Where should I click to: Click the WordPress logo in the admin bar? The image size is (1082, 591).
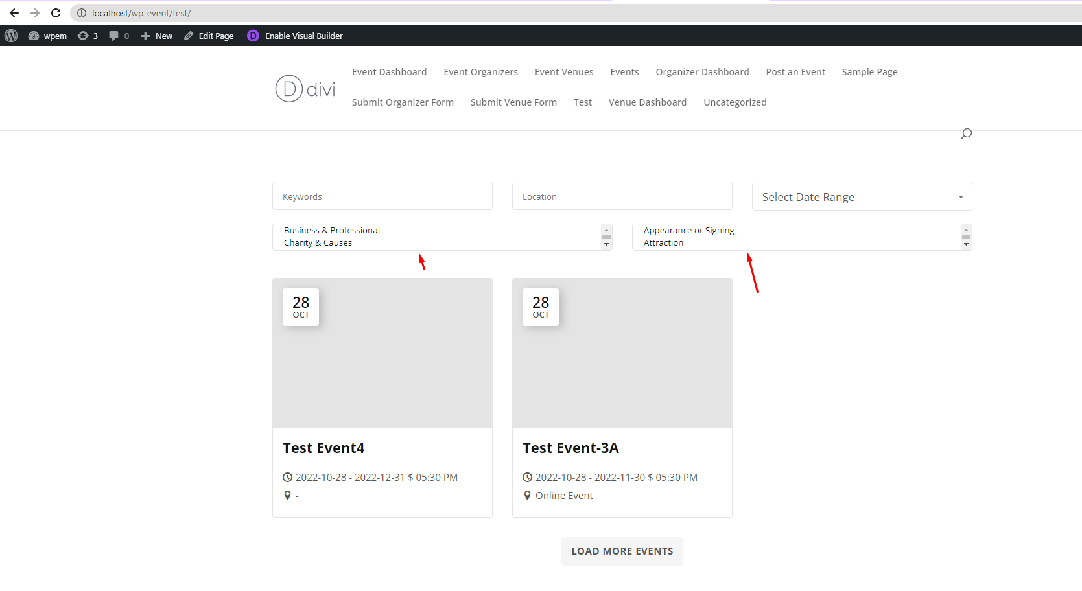(x=10, y=36)
